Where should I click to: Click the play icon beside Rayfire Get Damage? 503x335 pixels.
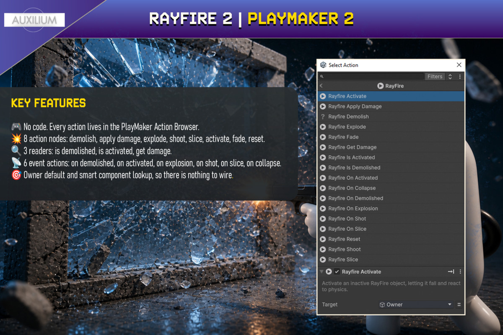tap(323, 147)
